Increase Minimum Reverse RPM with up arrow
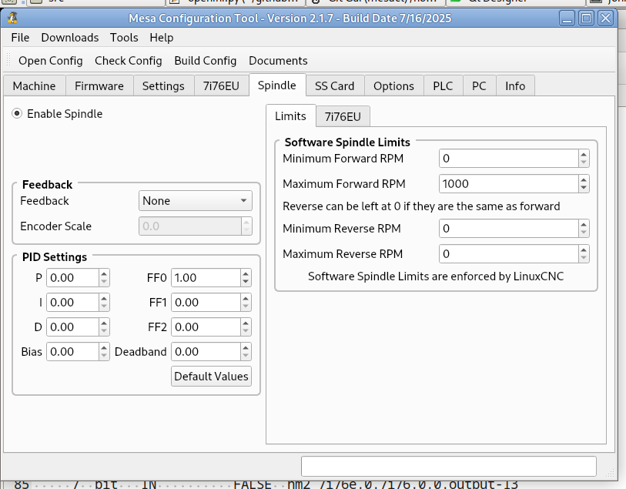The height and width of the screenshot is (489, 626). [x=584, y=225]
